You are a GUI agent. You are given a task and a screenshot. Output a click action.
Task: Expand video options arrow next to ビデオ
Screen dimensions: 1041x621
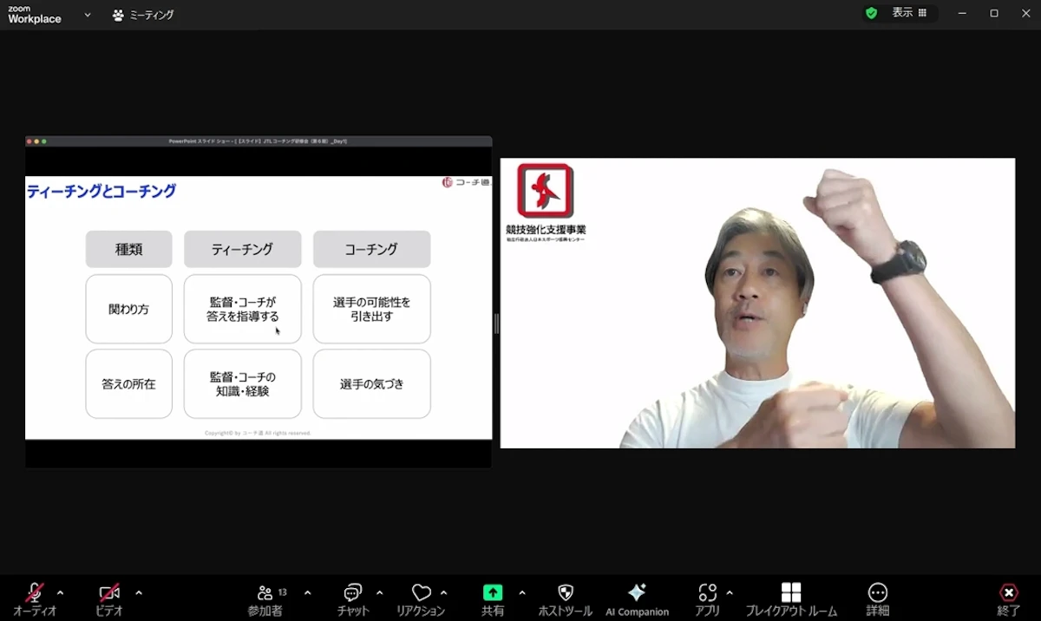(139, 593)
